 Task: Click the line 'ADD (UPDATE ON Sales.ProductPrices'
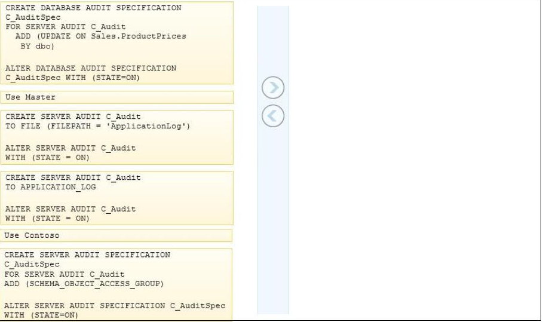[101, 36]
